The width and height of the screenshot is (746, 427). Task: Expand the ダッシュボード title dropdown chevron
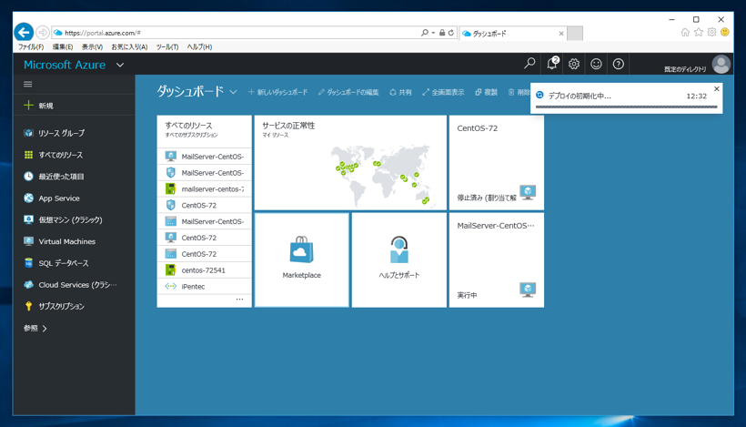(x=233, y=92)
